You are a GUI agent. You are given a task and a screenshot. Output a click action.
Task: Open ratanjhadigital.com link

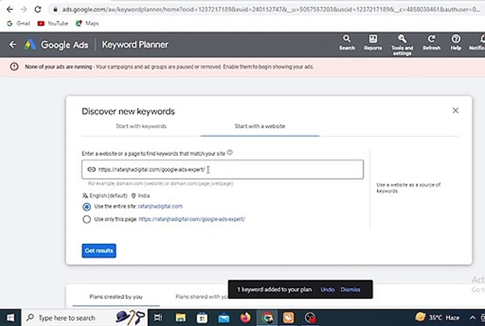tap(160, 206)
